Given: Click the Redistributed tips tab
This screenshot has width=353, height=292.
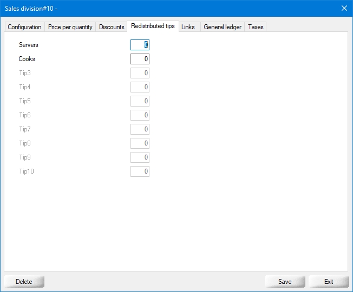Looking at the screenshot, I should tap(153, 26).
